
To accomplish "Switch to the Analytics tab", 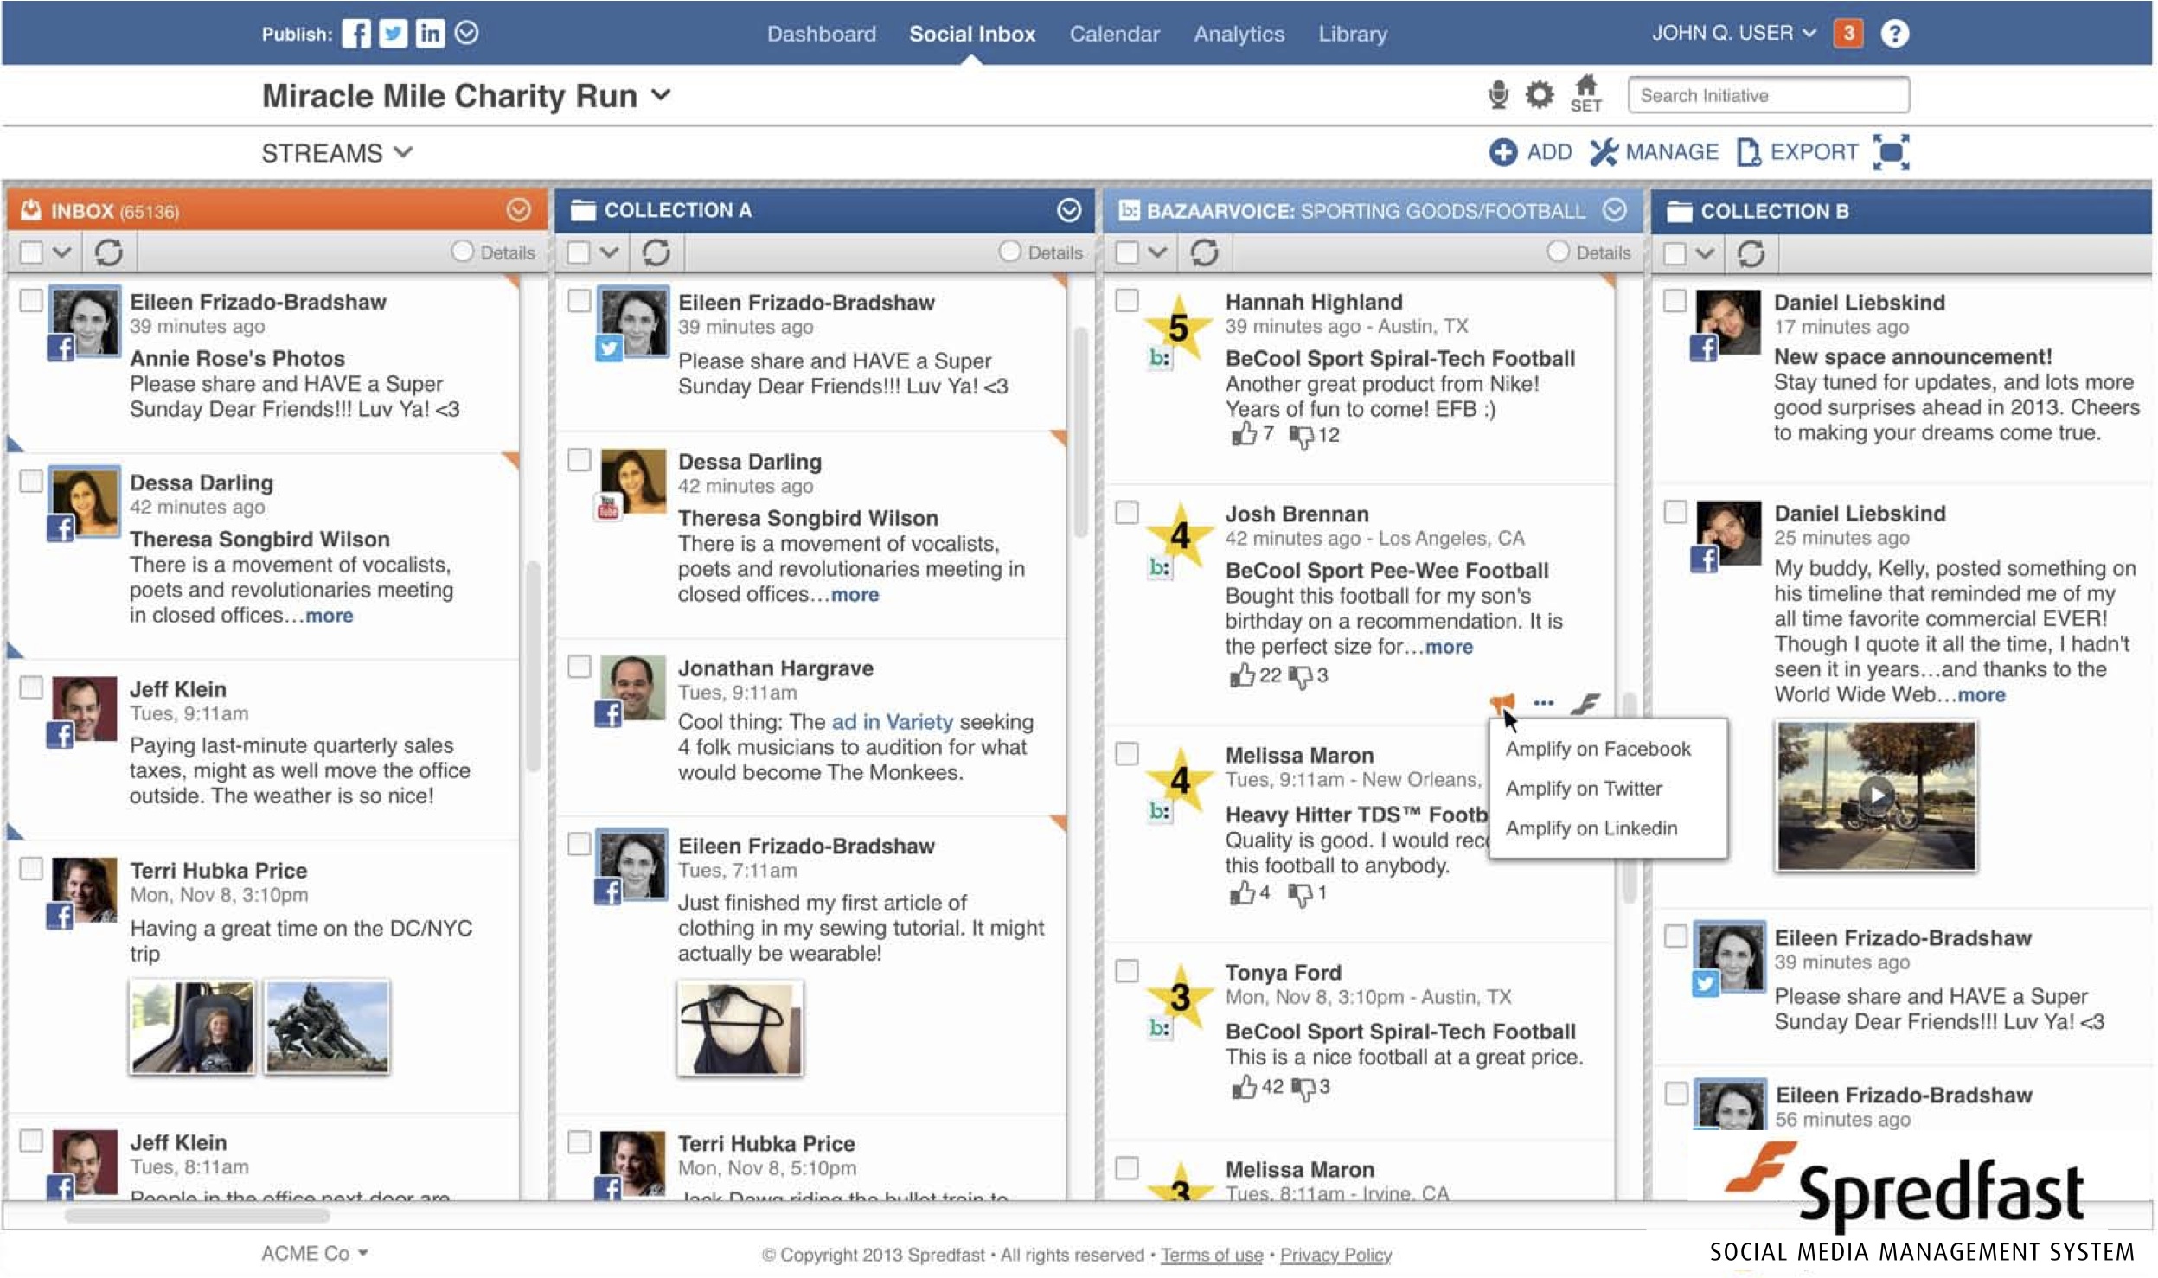I will tap(1239, 35).
